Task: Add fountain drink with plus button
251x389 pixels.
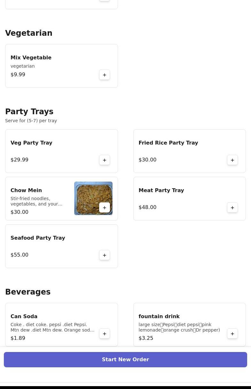Action: tap(232, 334)
